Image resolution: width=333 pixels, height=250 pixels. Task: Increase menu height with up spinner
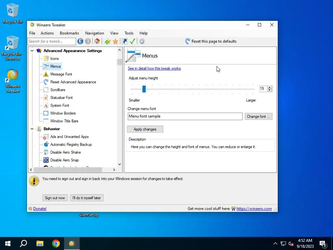[x=270, y=87]
